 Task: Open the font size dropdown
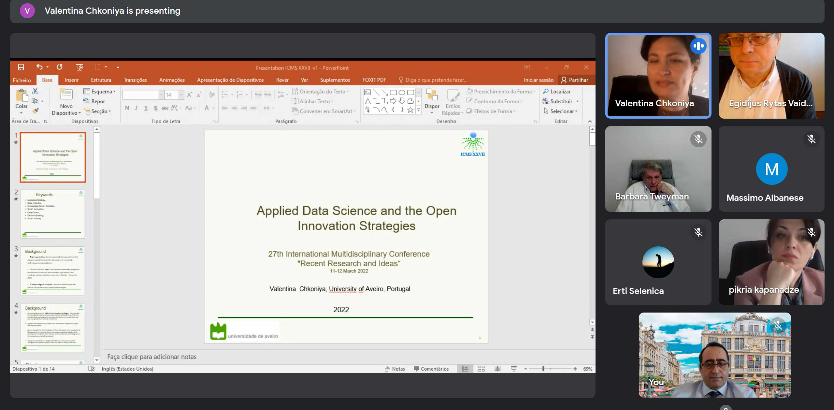(x=181, y=95)
